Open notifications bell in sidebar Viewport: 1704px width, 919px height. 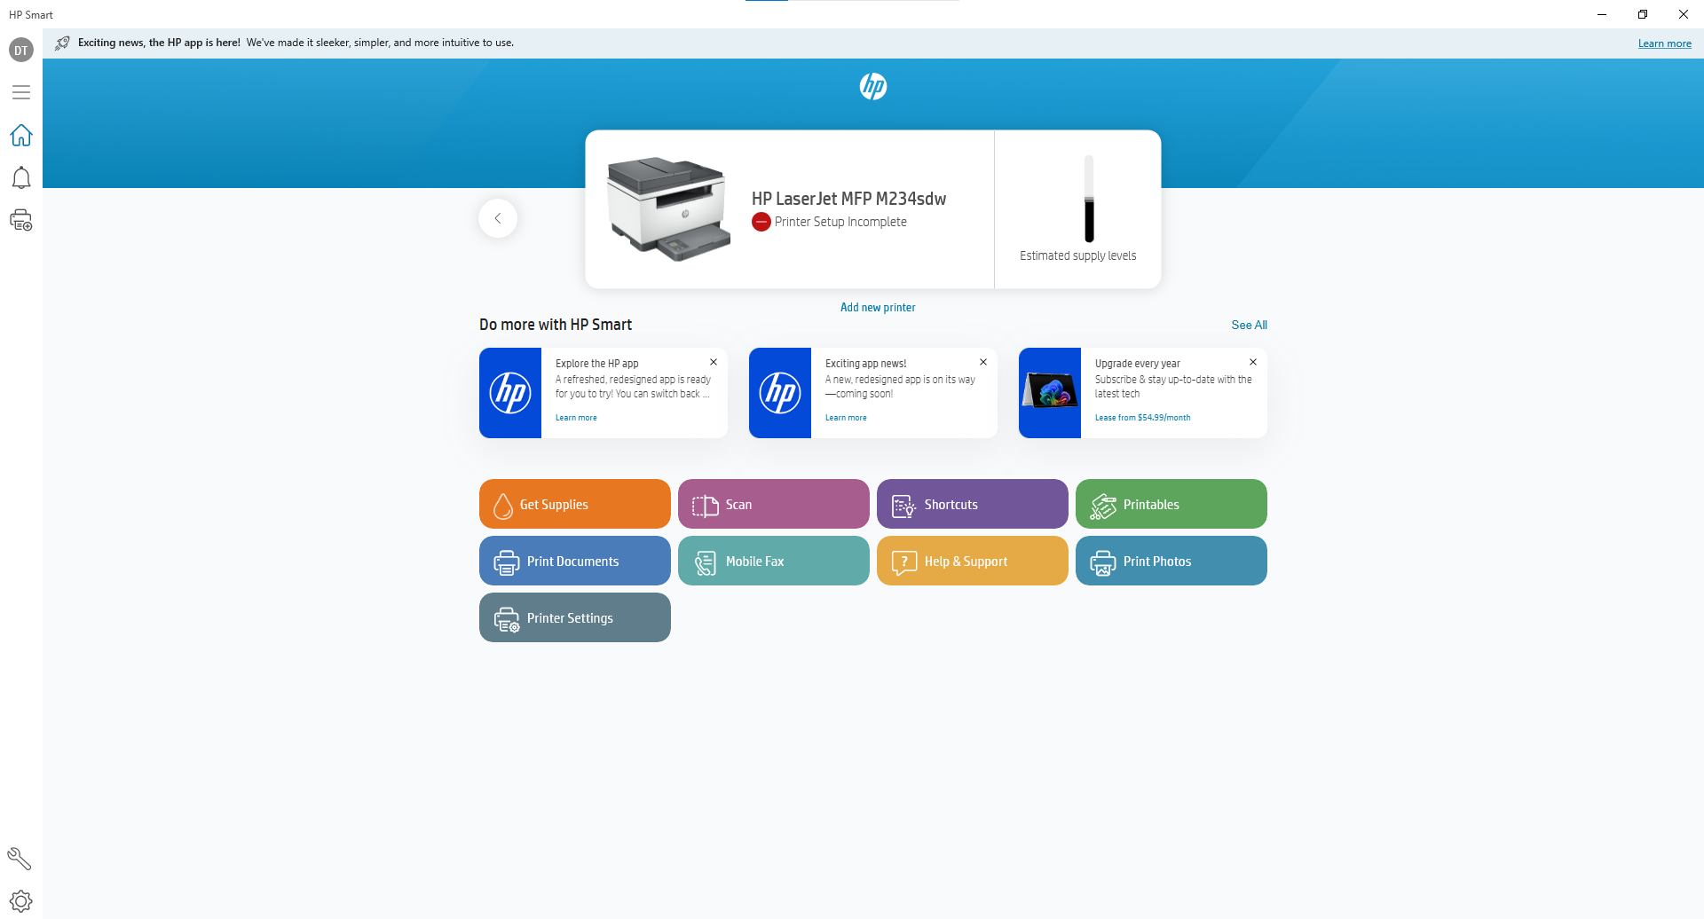[x=21, y=177]
